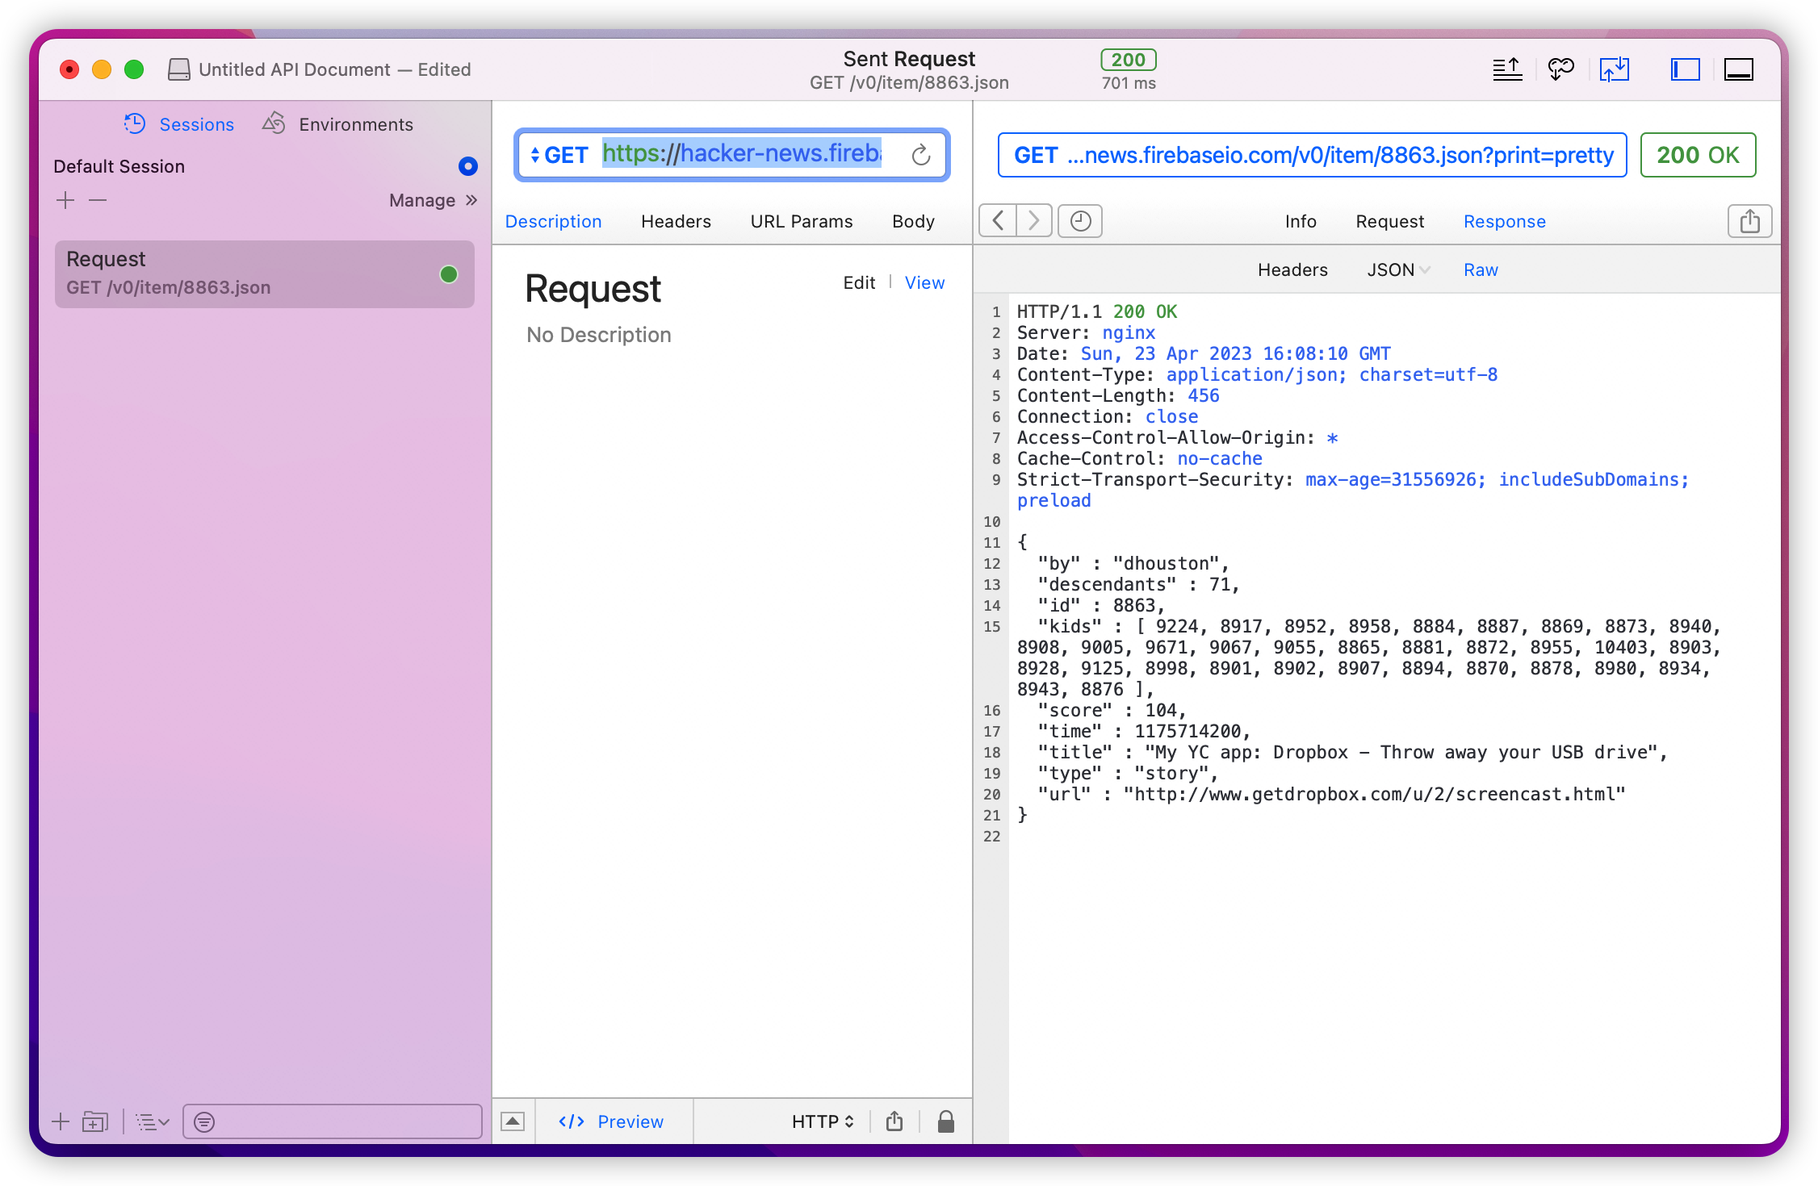The image size is (1818, 1186).
Task: Switch to the Headers request tab
Action: tap(676, 221)
